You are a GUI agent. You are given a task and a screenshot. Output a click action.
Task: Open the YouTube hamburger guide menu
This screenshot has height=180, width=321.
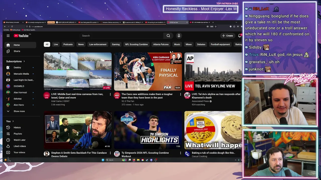(x=8, y=36)
